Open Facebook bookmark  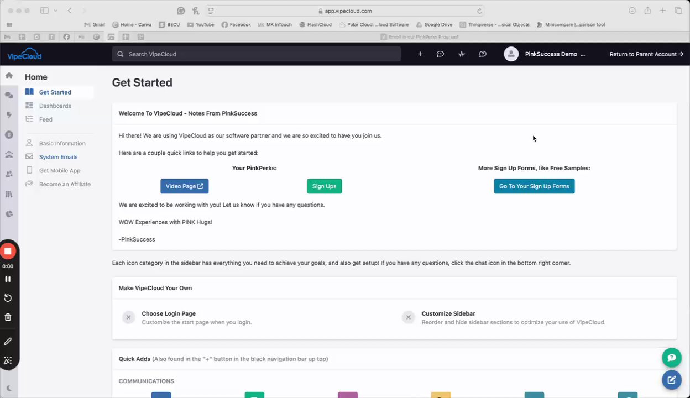coord(236,25)
